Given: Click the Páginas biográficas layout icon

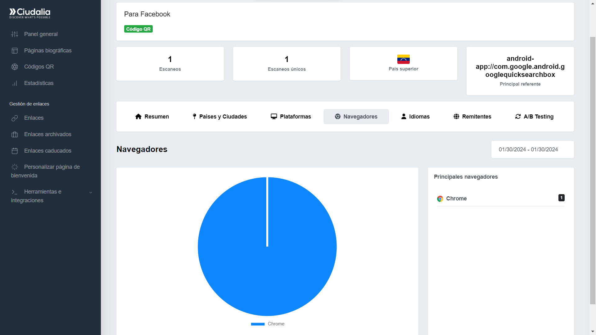Looking at the screenshot, I should coord(15,51).
